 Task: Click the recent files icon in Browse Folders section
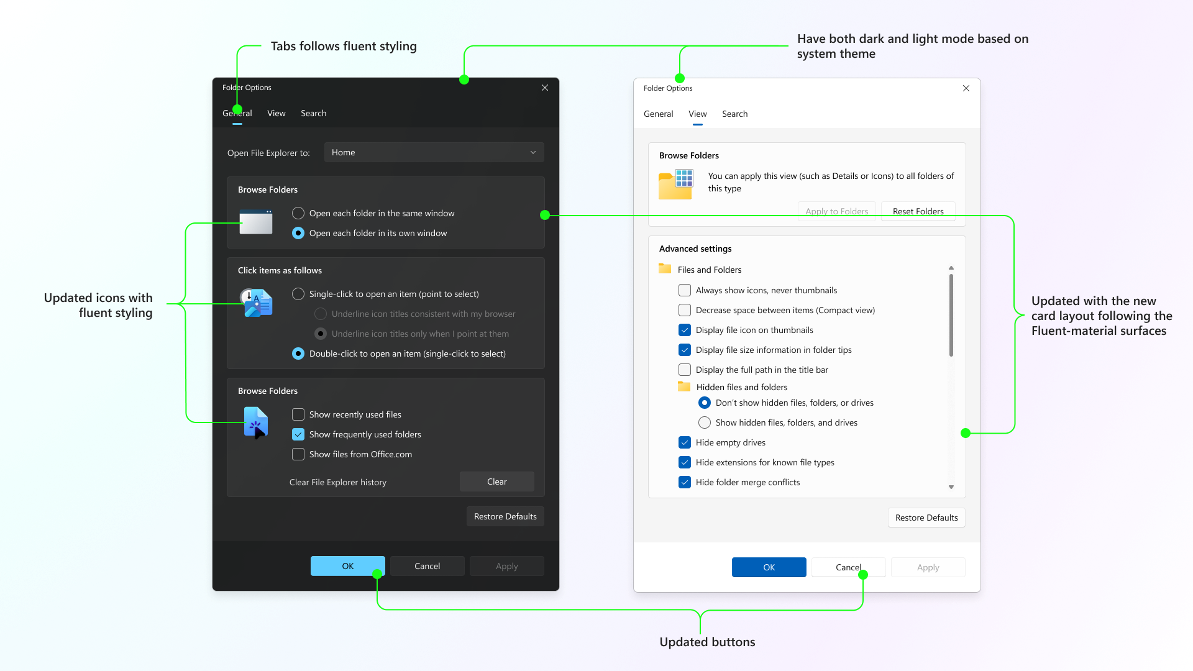(256, 423)
